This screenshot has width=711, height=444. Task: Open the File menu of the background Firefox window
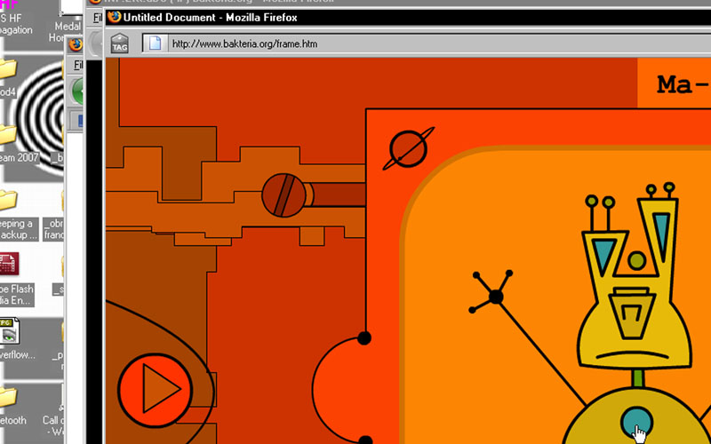click(77, 66)
